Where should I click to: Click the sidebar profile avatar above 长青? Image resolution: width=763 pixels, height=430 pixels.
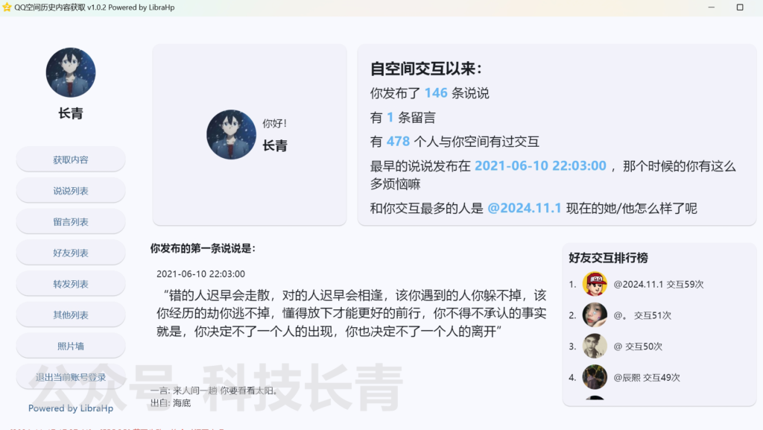tap(71, 73)
